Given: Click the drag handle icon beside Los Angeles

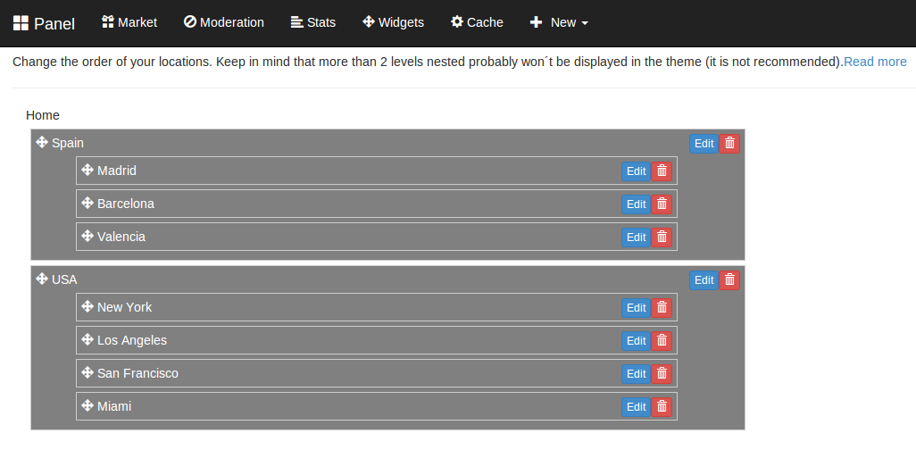Looking at the screenshot, I should [x=87, y=339].
